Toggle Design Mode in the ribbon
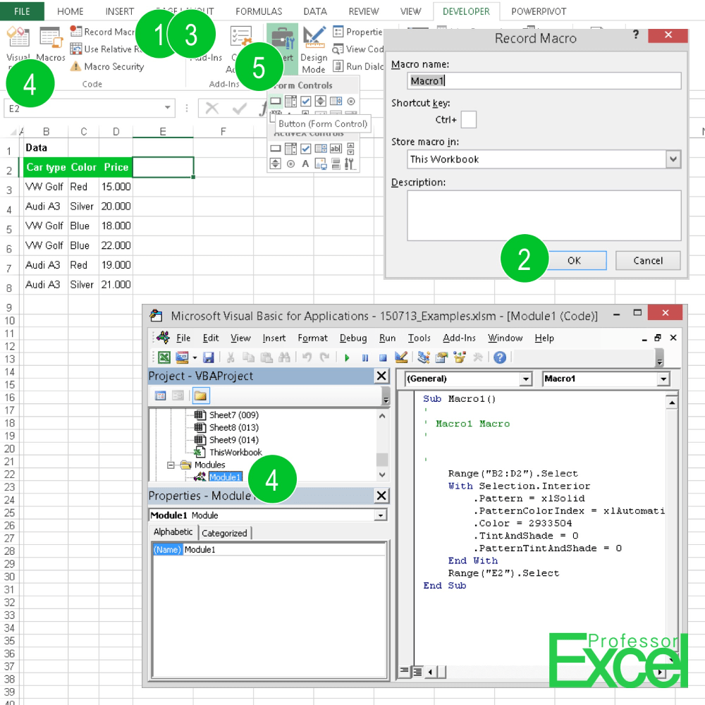Screen dimensions: 705x705 (314, 49)
